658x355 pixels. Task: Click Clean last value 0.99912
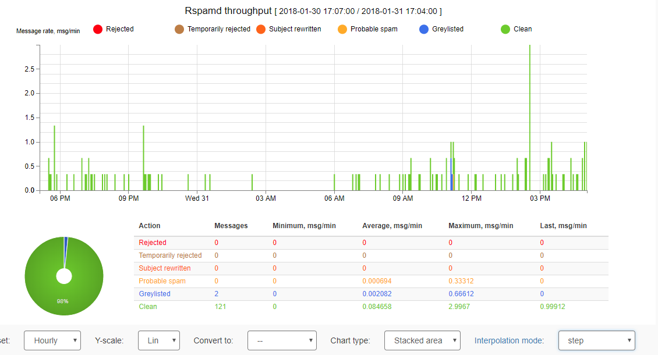click(x=553, y=306)
